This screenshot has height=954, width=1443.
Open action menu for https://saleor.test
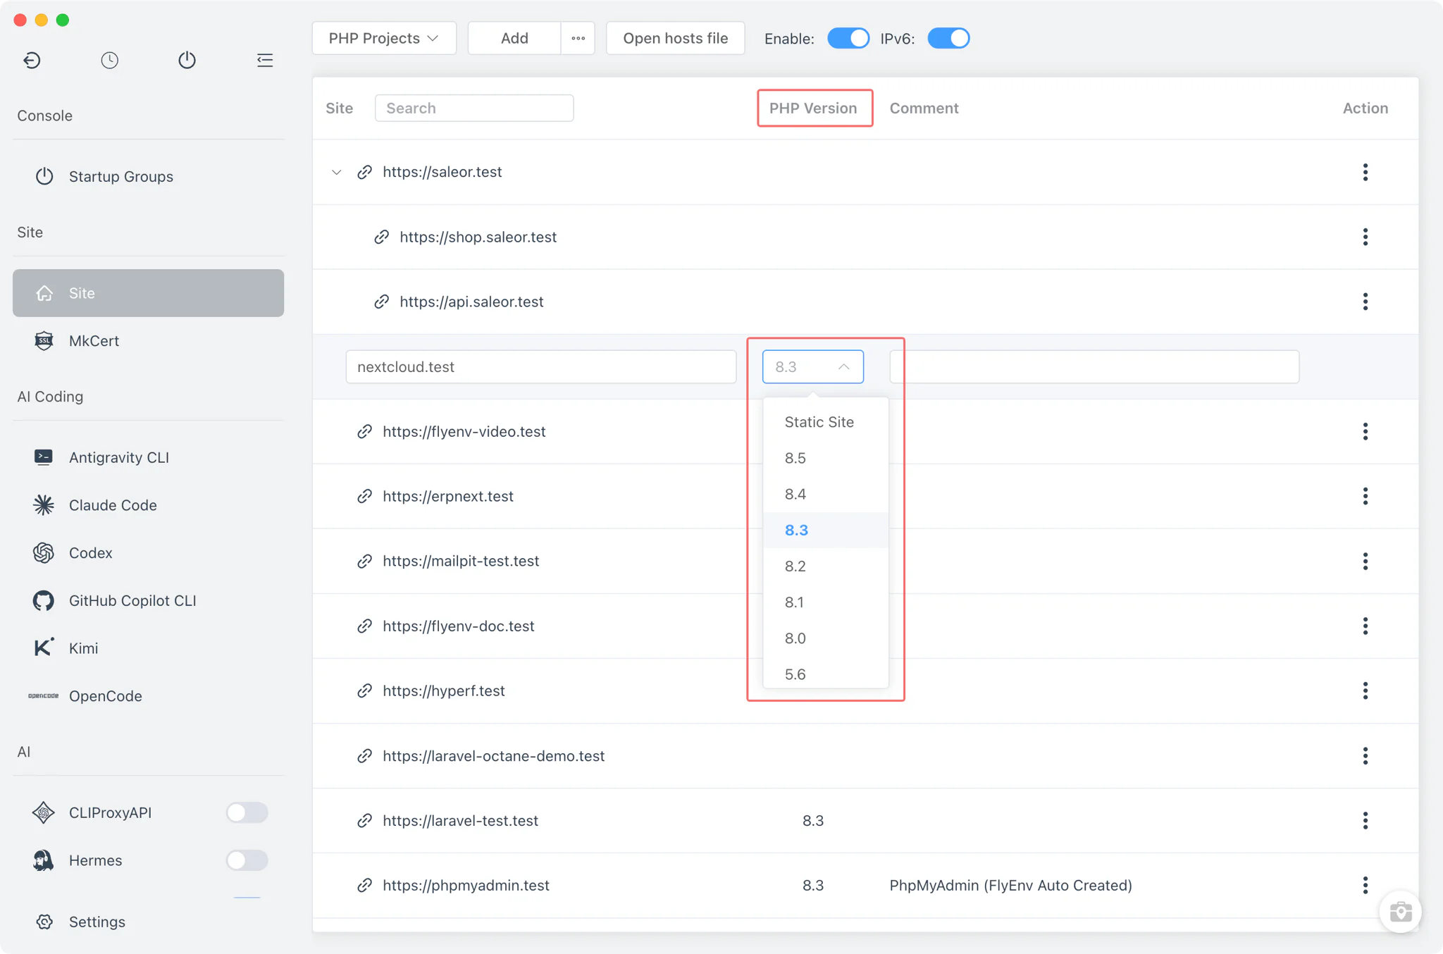click(x=1365, y=172)
